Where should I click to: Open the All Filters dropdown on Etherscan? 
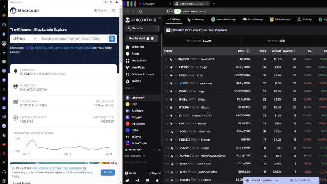(x=24, y=39)
